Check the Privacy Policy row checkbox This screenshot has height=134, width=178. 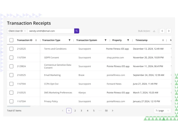(11, 101)
